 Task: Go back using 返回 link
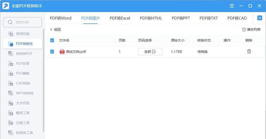coord(55,30)
